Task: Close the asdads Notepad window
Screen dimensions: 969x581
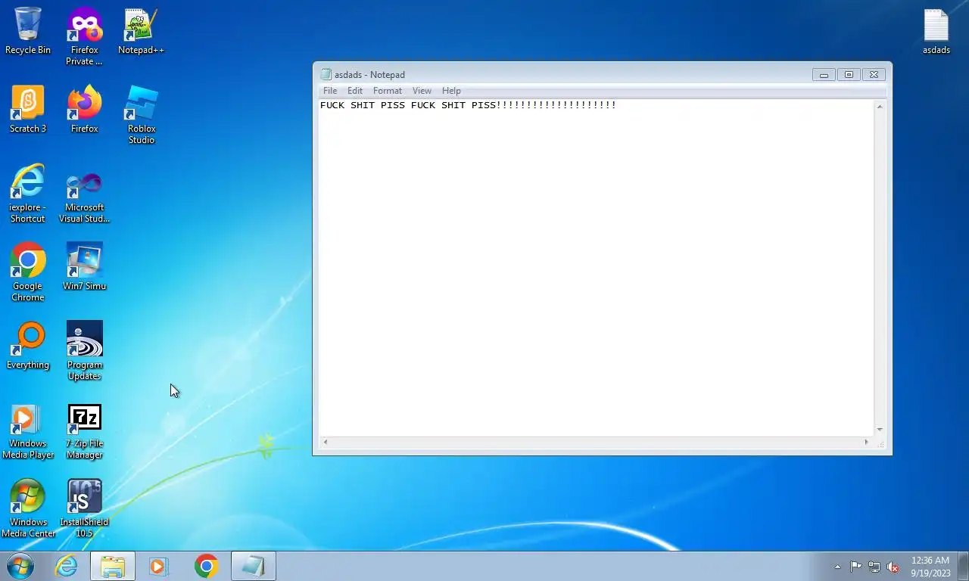Action: tap(874, 74)
